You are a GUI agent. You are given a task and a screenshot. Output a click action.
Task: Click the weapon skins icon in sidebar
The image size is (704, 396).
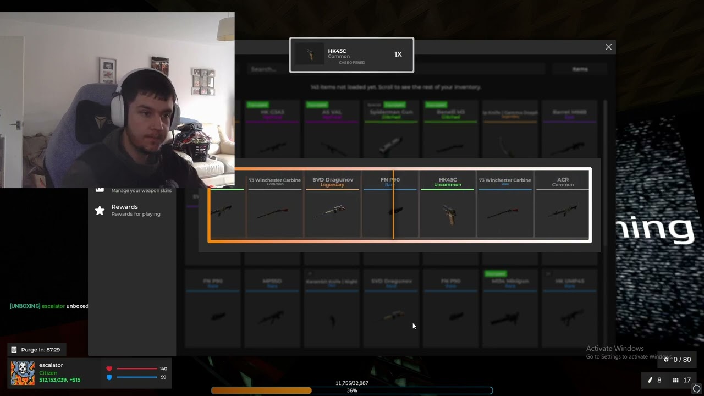pyautogui.click(x=100, y=189)
